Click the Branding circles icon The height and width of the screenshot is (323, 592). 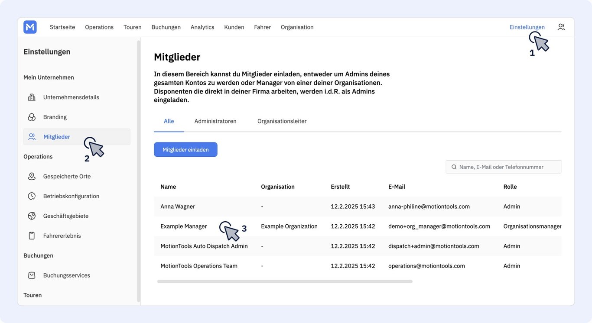[x=32, y=117]
